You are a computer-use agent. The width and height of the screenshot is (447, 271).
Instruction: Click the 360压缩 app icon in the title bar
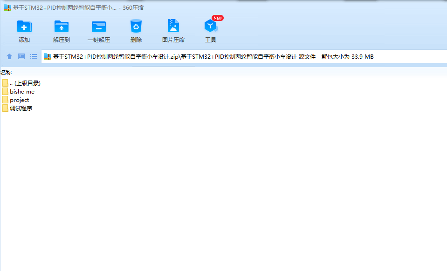tap(7, 8)
